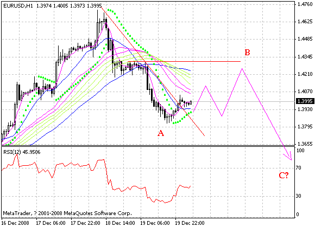Click the RSI 0 level label
315x227 pixels.
pos(298,215)
